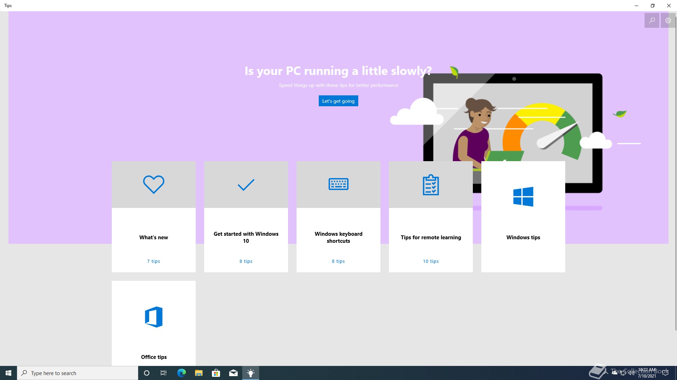The width and height of the screenshot is (677, 380).
Task: Minimize the Tips window
Action: (x=636, y=6)
